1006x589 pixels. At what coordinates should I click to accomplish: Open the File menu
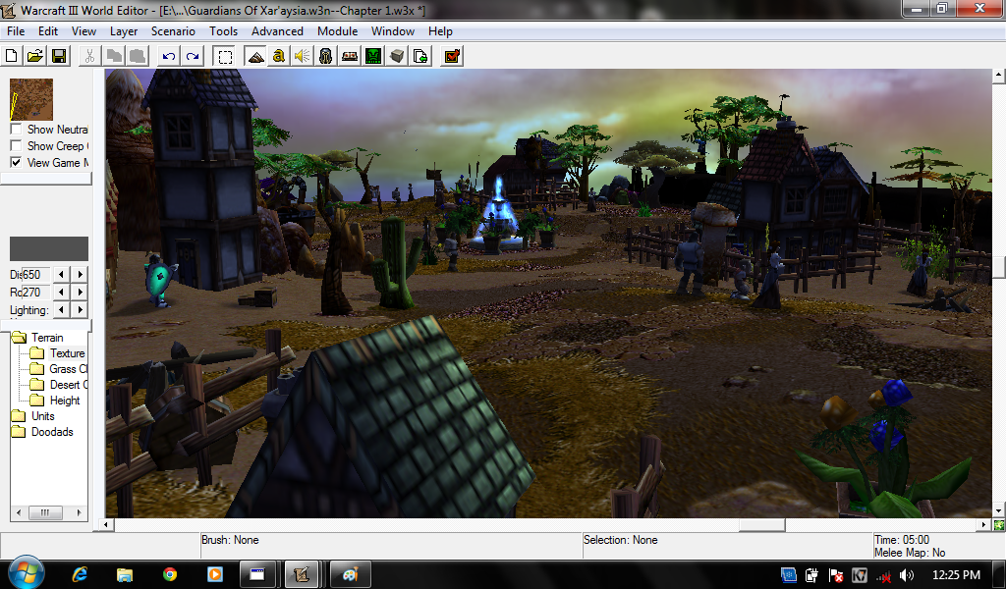pos(16,30)
